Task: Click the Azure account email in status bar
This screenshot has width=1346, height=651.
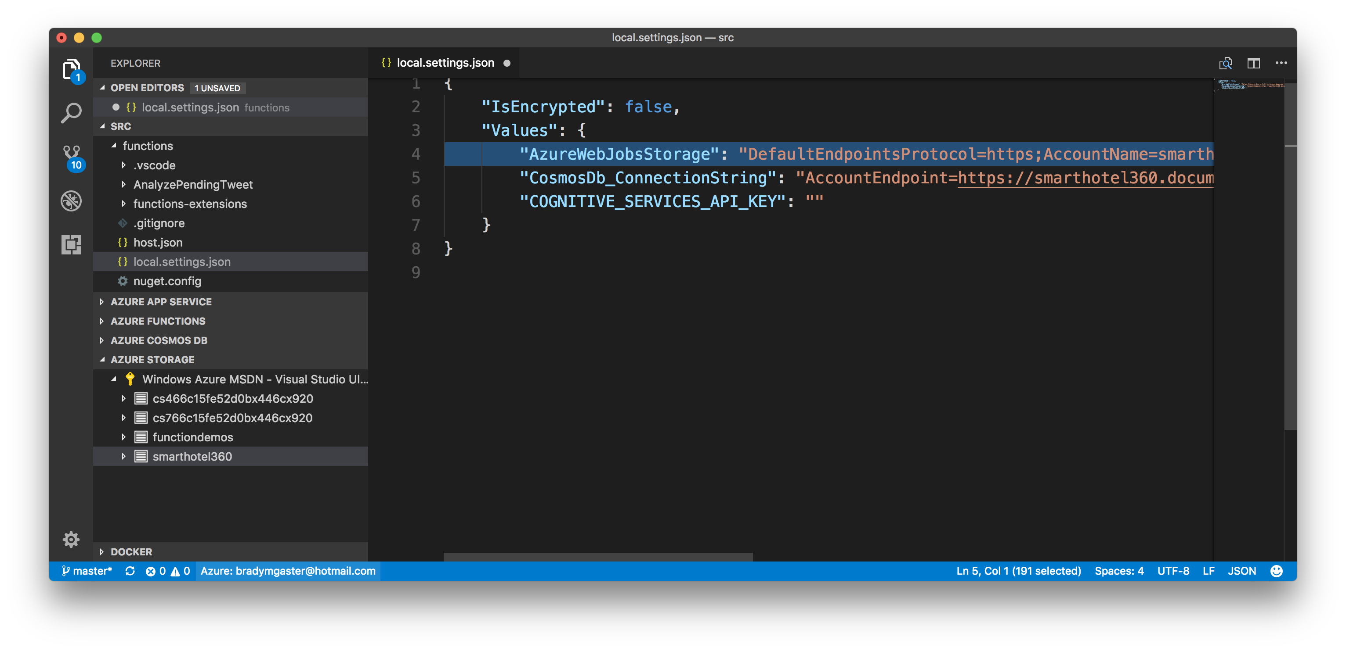Action: click(289, 569)
